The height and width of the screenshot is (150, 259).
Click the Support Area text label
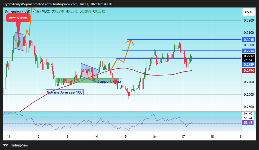point(109,81)
